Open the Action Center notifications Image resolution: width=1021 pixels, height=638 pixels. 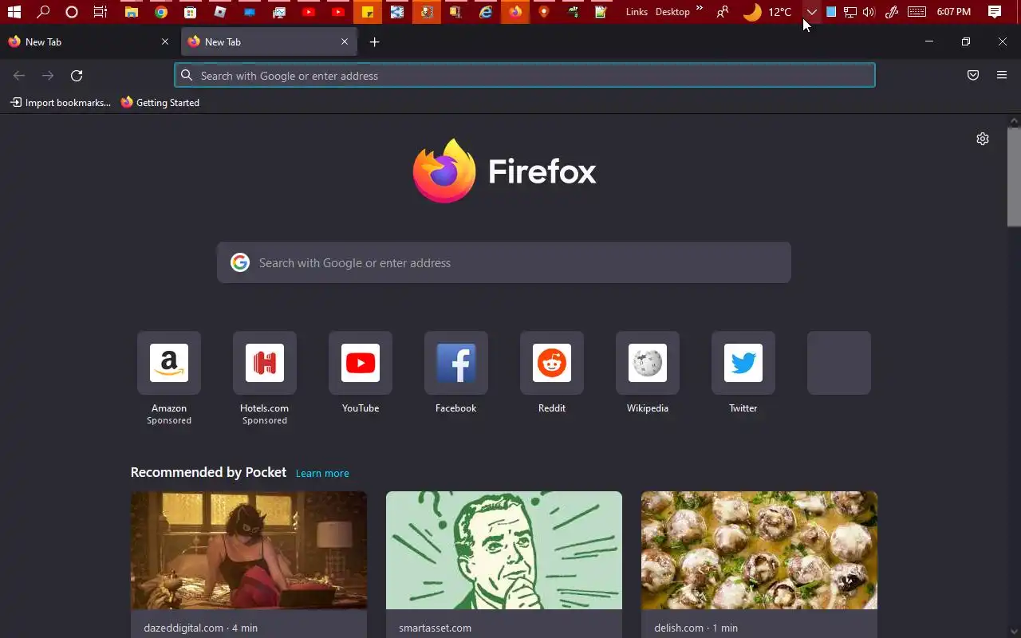click(x=995, y=12)
